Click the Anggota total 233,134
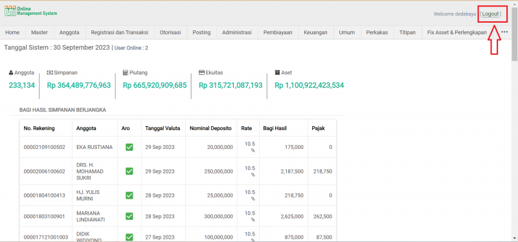Viewport: 518px width, 242px height. (22, 85)
